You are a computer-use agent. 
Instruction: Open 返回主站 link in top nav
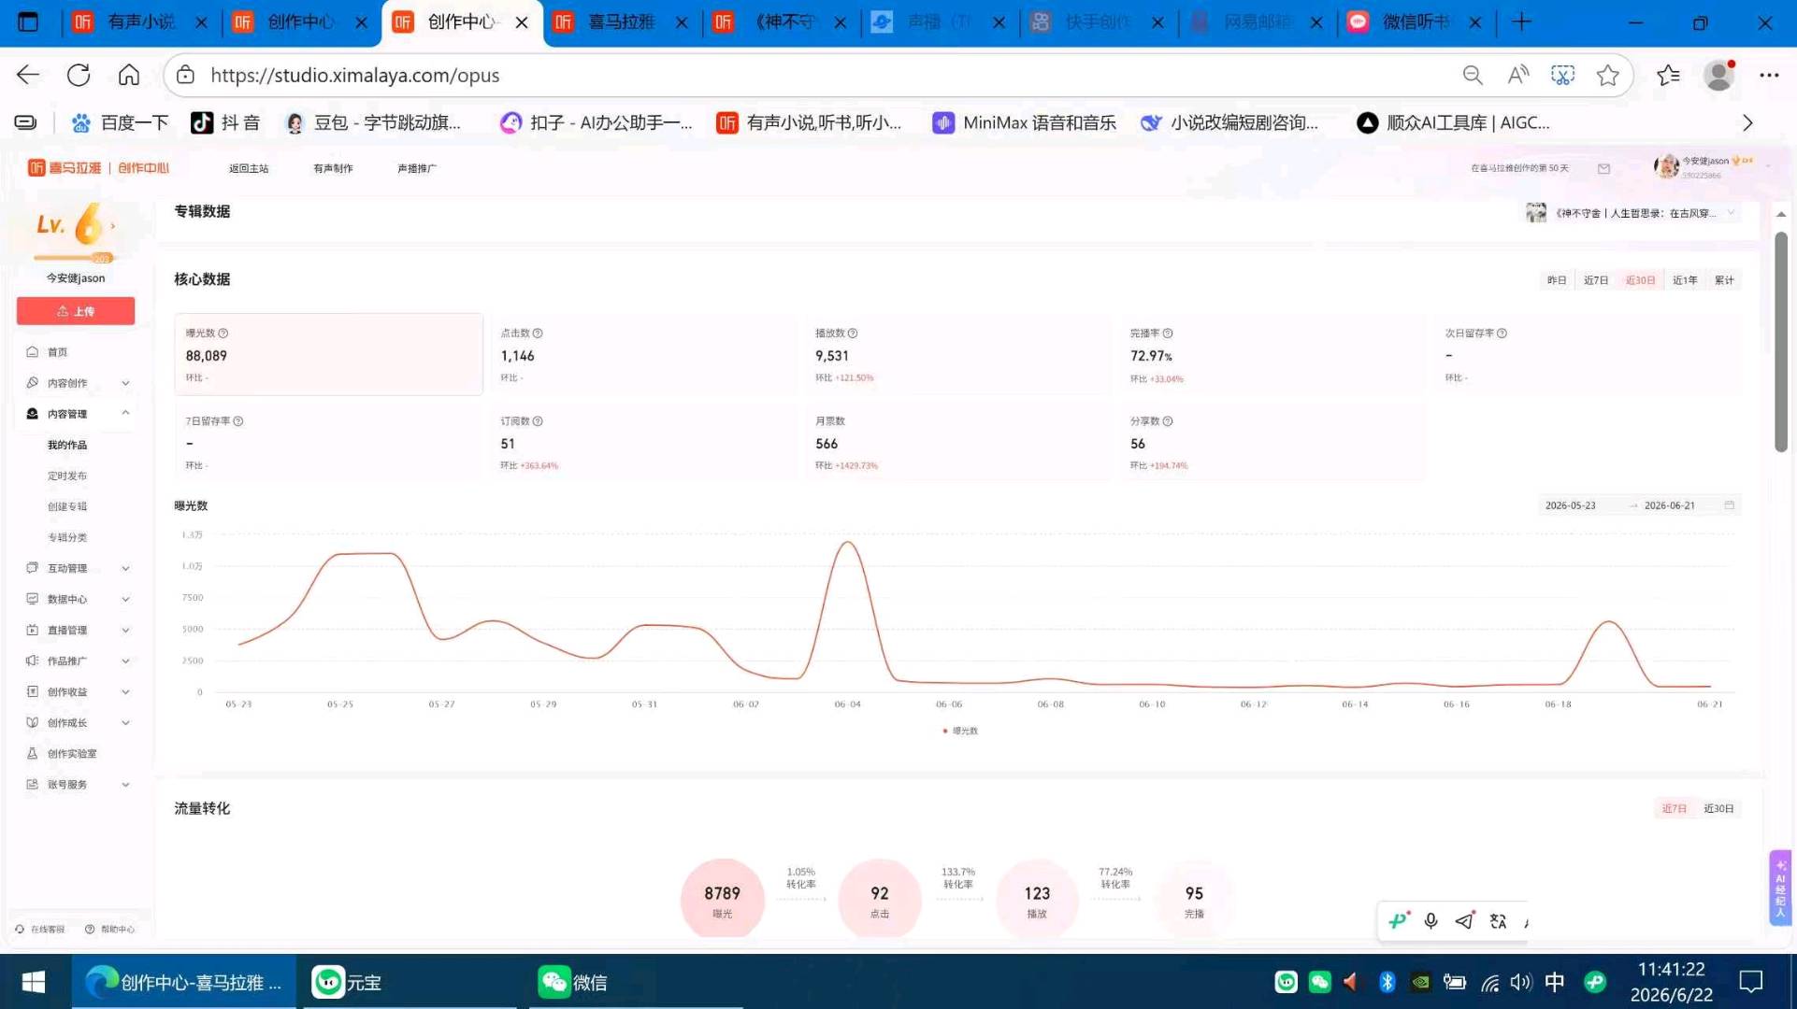pos(249,168)
